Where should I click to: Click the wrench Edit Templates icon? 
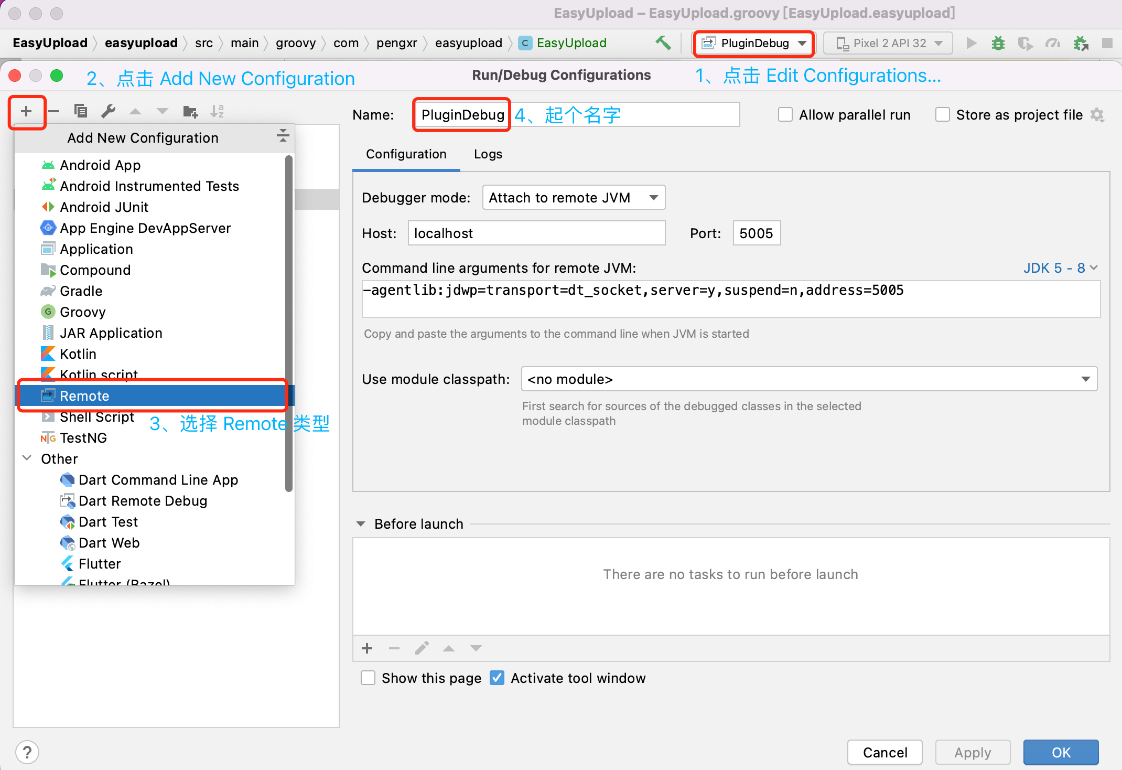coord(108,111)
